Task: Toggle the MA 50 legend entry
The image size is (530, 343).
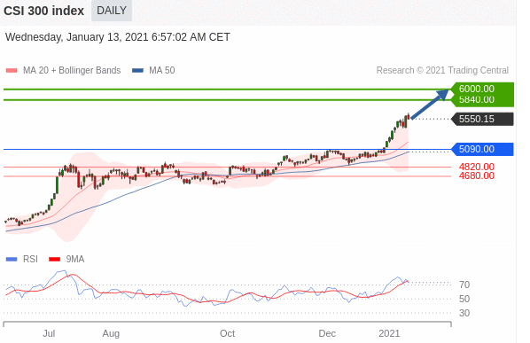Action: click(x=153, y=70)
